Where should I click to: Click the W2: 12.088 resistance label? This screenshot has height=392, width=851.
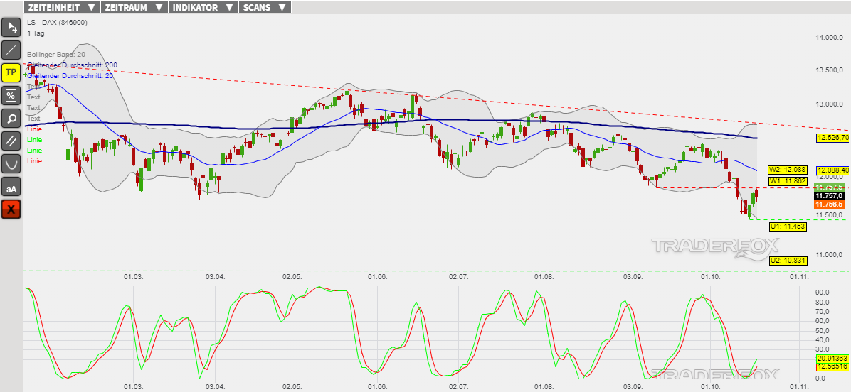coord(788,170)
